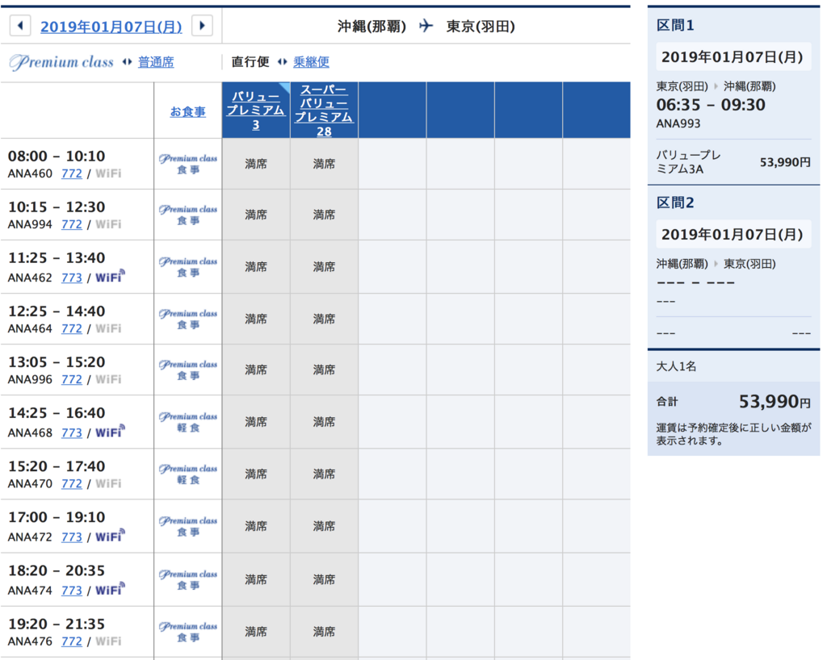Open aircraft 772 link for ANA996

coord(72,380)
